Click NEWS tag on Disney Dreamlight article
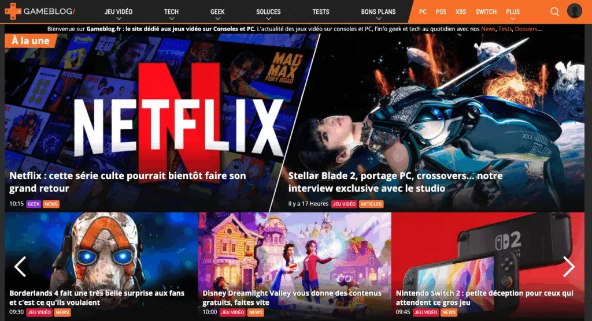 coord(256,312)
